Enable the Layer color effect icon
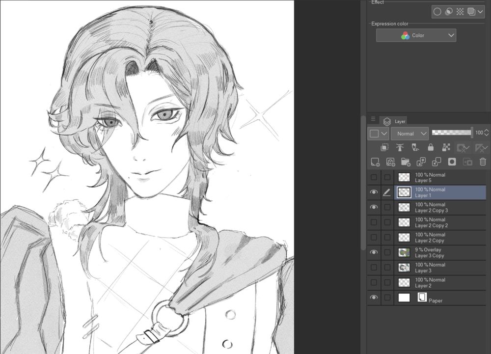491x354 pixels. [x=471, y=12]
